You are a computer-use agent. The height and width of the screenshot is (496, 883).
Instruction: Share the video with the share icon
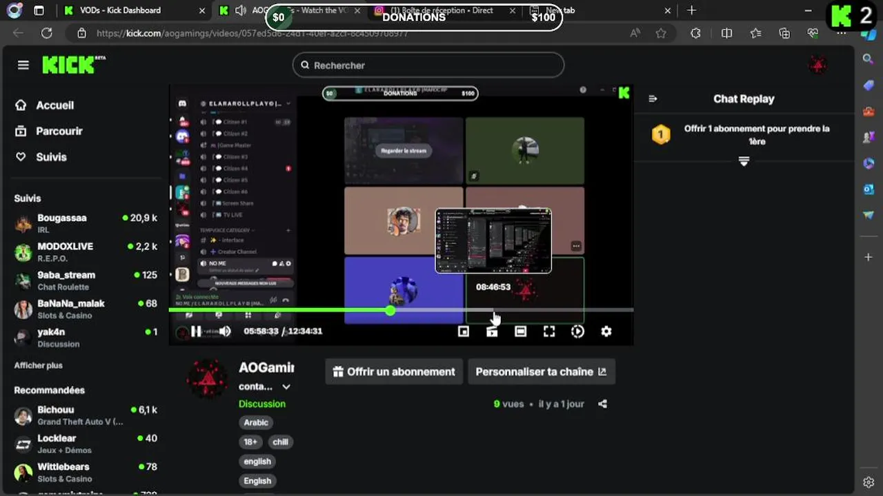(602, 404)
